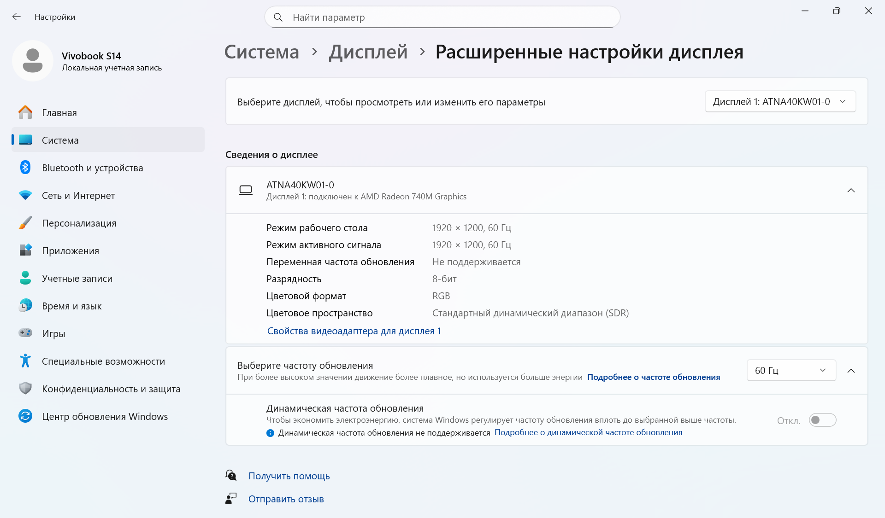Click the Время и язык globe icon
The height and width of the screenshot is (518, 885).
25,306
